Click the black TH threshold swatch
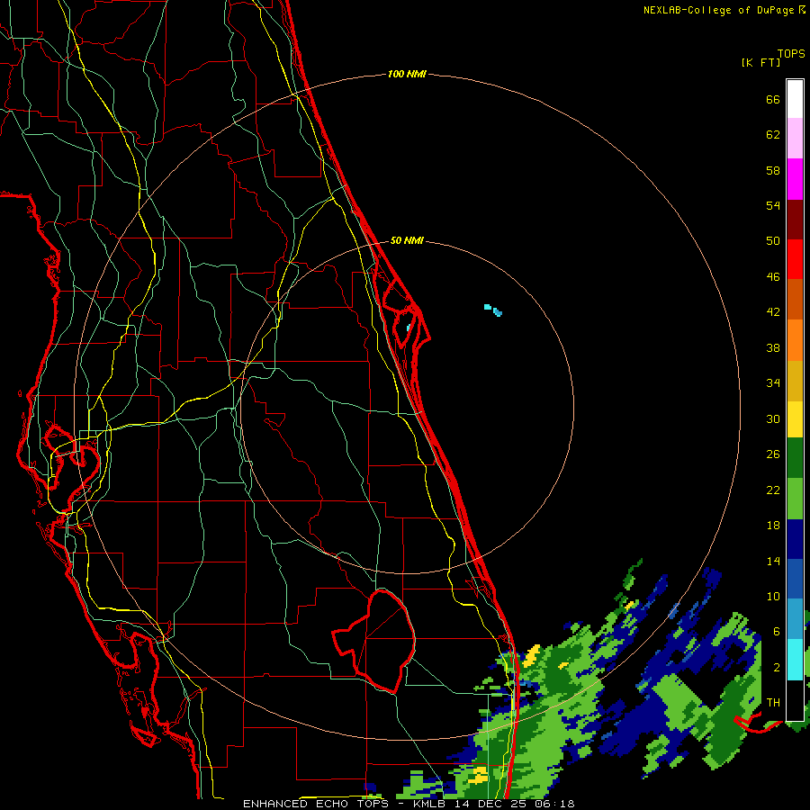This screenshot has height=810, width=810. (x=795, y=700)
